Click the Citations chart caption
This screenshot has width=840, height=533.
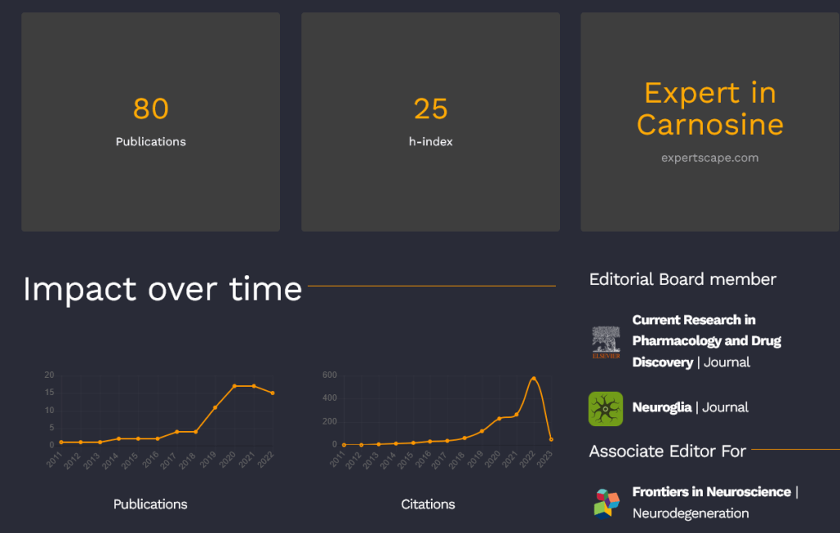(428, 504)
